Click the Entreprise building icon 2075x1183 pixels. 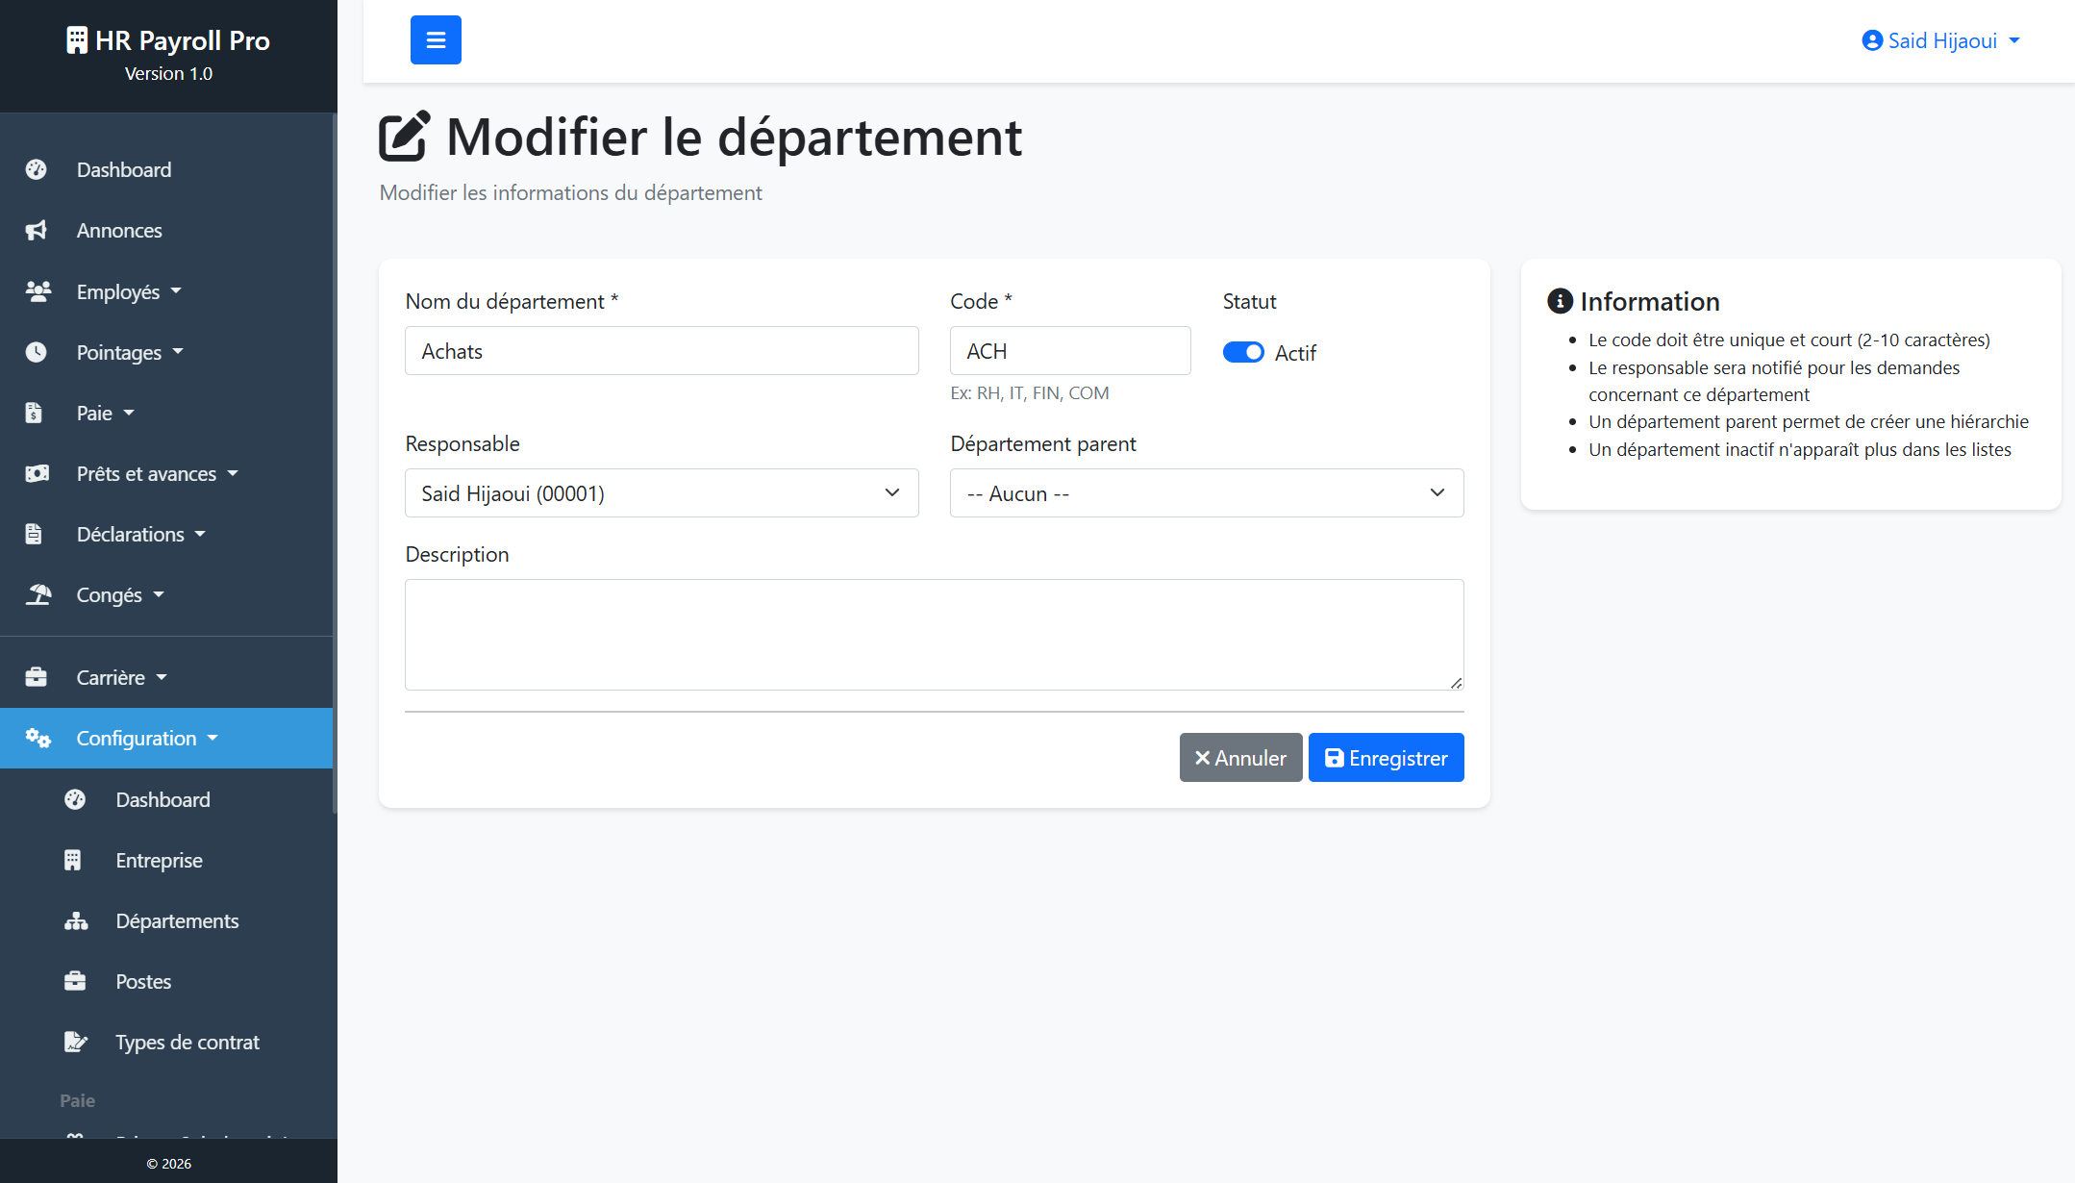(x=73, y=860)
